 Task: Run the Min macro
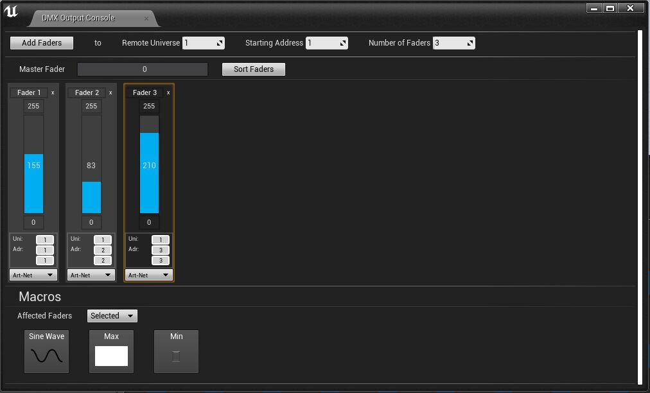coord(176,351)
